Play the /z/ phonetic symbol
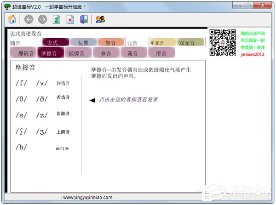Image resolution: width=276 pixels, height=205 pixels. [x=42, y=115]
